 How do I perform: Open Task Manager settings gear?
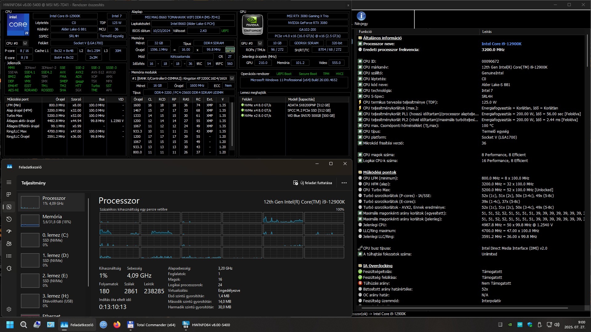click(x=9, y=309)
